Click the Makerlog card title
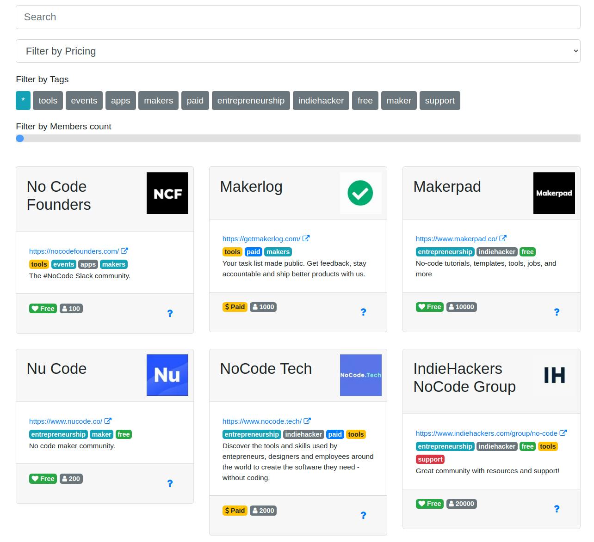The image size is (594, 542). [x=251, y=187]
